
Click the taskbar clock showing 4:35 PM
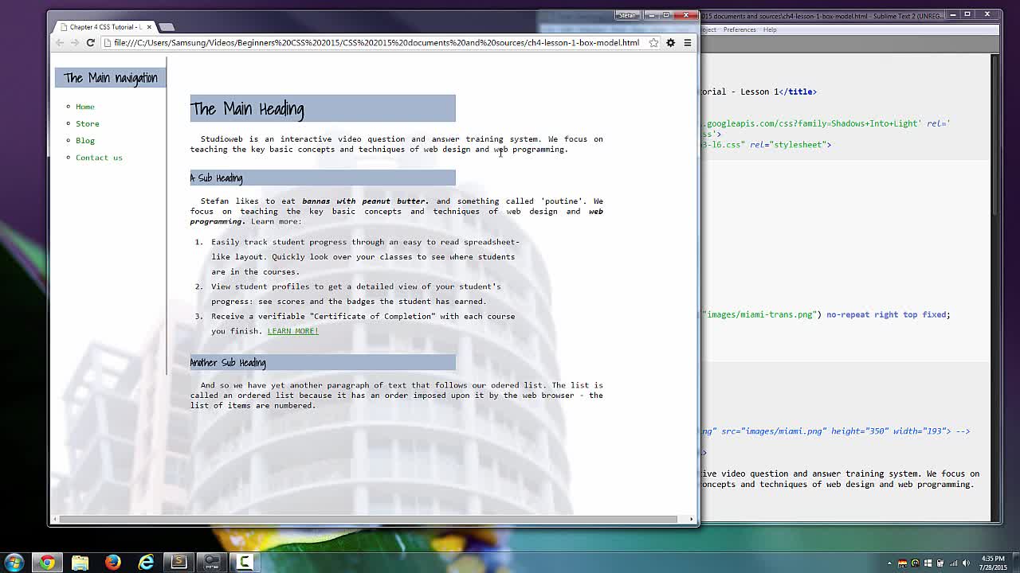pos(993,563)
